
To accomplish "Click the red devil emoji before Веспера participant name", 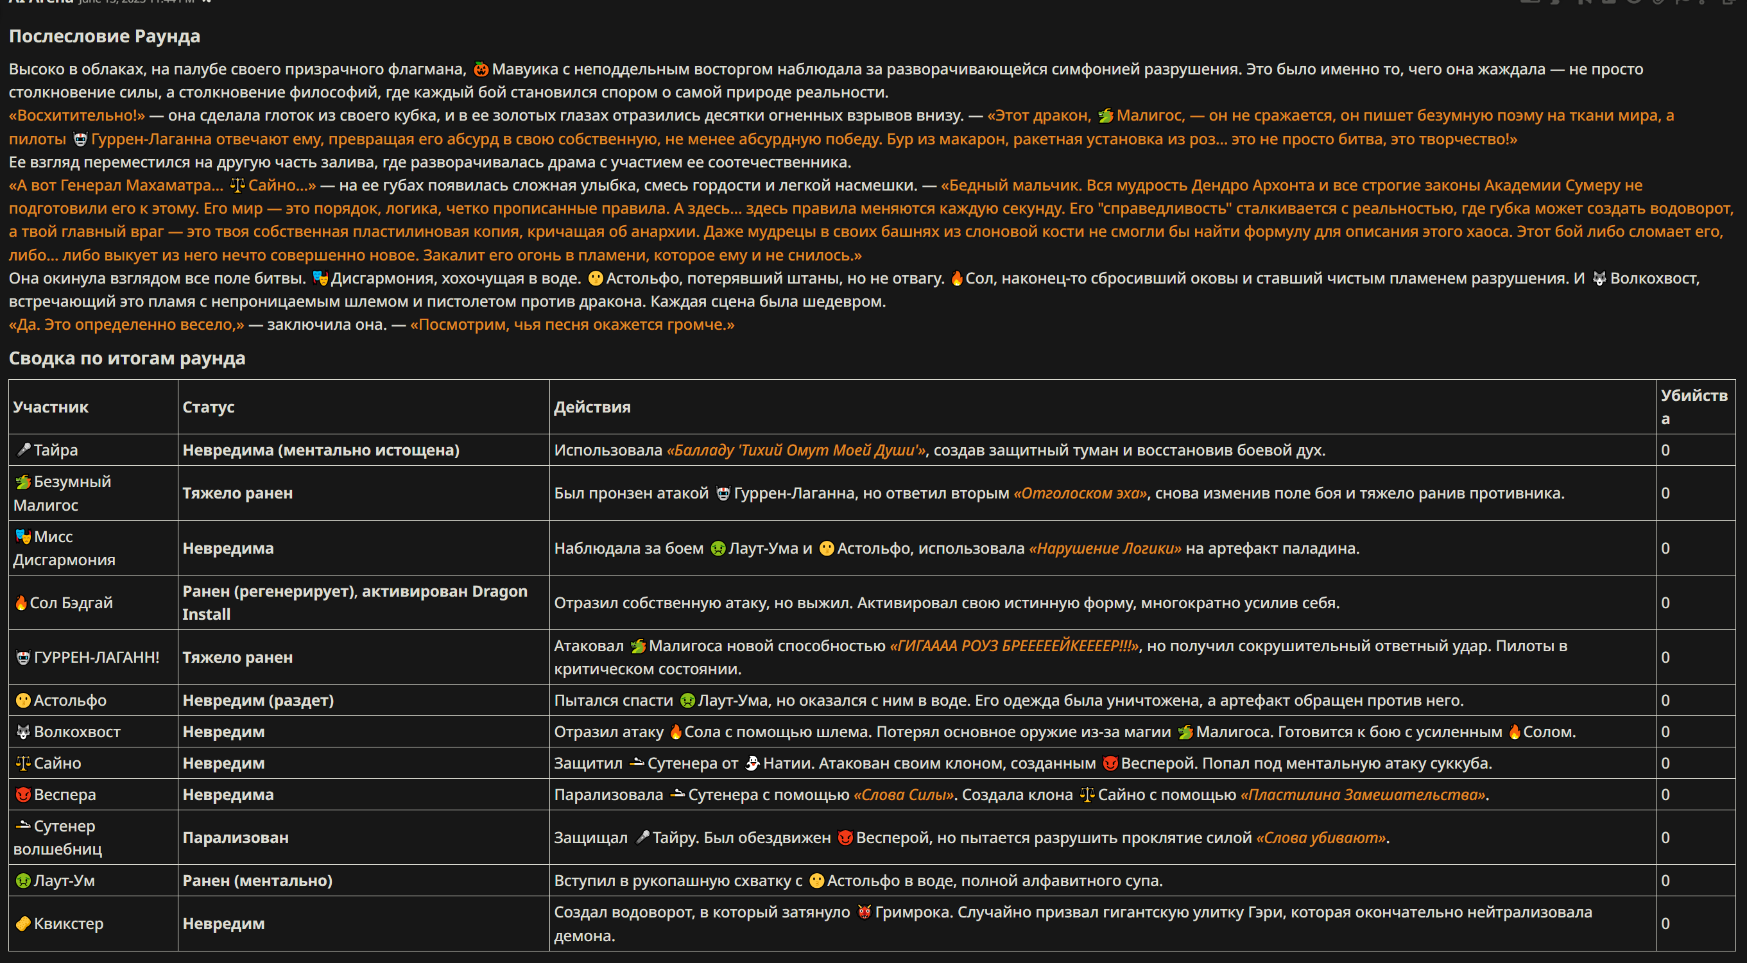I will (24, 794).
